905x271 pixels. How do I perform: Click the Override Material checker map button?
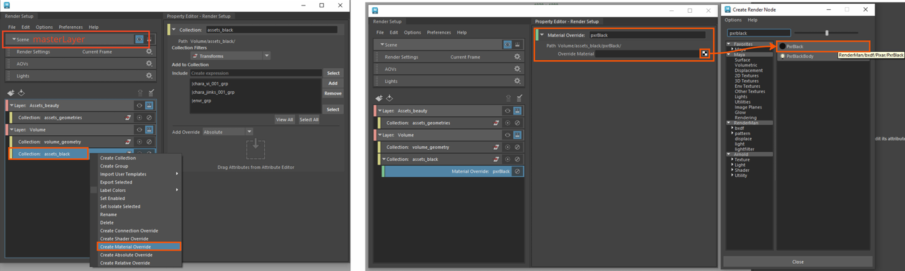click(705, 54)
